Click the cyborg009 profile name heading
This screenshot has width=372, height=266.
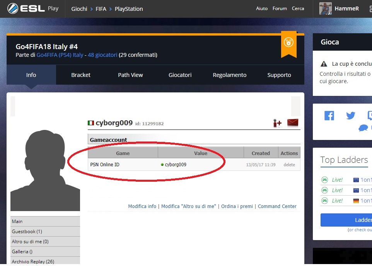coord(114,123)
